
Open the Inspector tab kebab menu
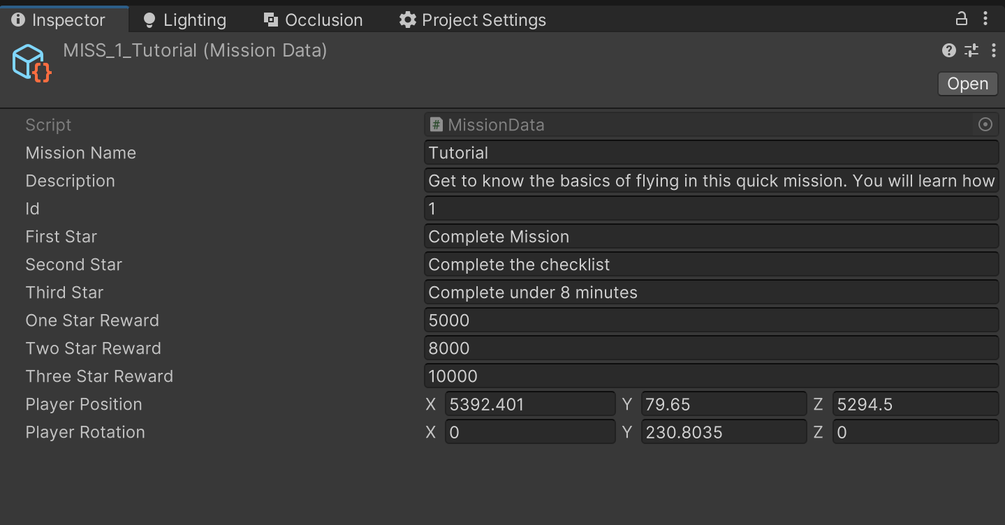coord(985,19)
